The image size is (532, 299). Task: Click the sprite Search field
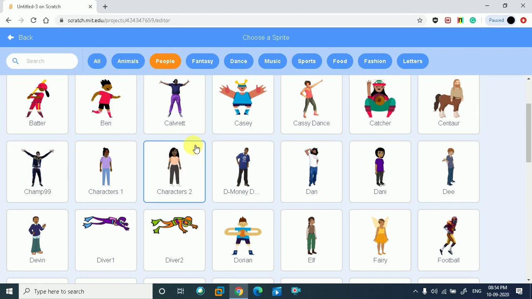pos(42,61)
